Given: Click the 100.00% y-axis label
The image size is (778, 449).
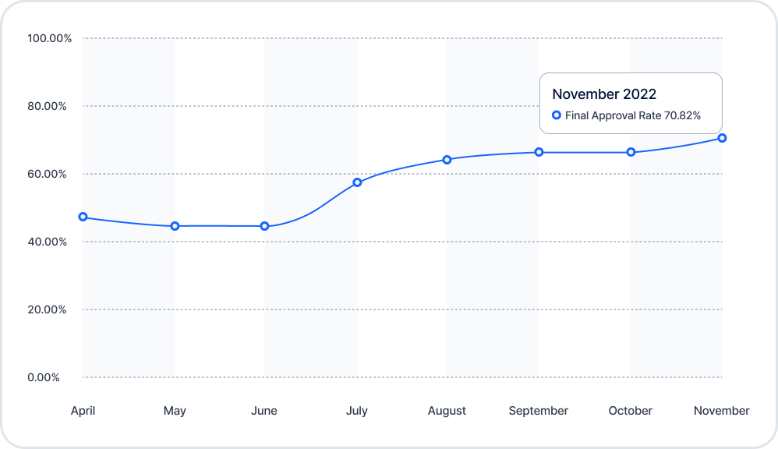Looking at the screenshot, I should tap(50, 38).
